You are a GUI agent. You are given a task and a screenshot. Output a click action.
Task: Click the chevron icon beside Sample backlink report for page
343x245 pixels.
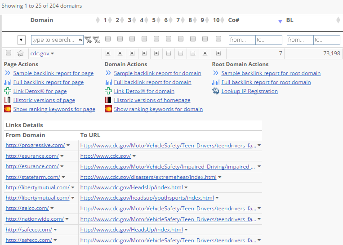coord(8,73)
